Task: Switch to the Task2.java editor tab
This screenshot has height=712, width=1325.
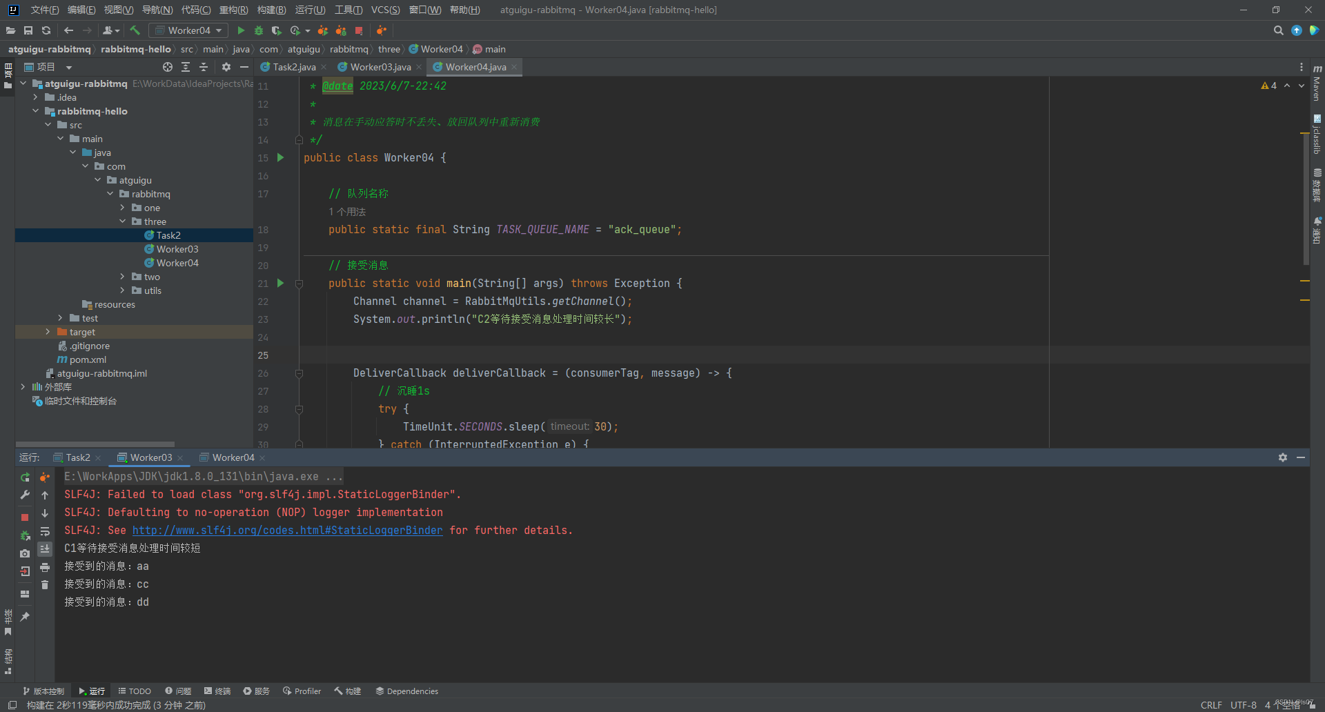Action: tap(293, 67)
